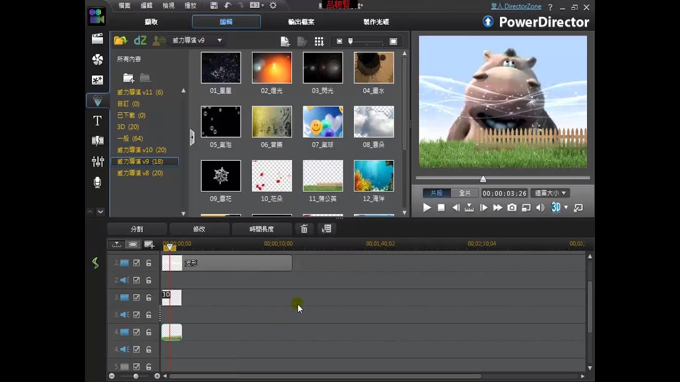Click the library grid menu icon
Viewport: 680px width, 382px height.
(319, 41)
